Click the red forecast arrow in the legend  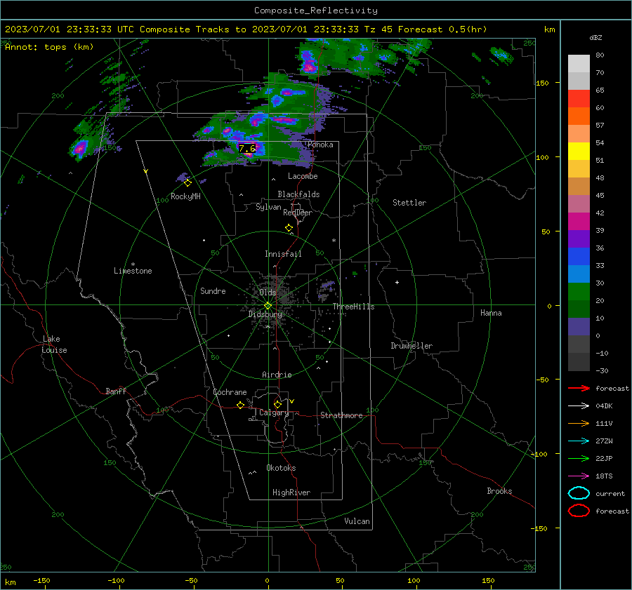click(x=579, y=388)
